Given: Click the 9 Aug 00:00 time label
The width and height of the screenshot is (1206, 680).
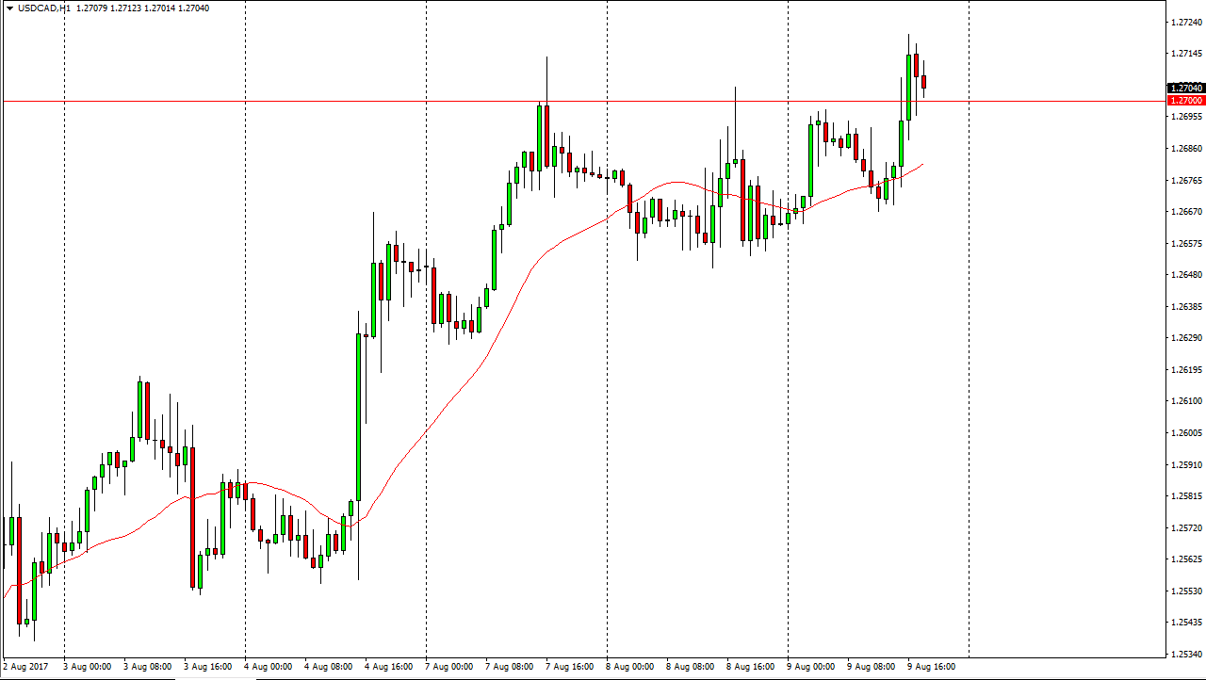Looking at the screenshot, I should pos(811,667).
